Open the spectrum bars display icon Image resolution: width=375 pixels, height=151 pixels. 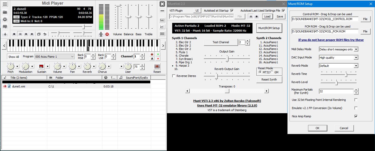click(162, 20)
